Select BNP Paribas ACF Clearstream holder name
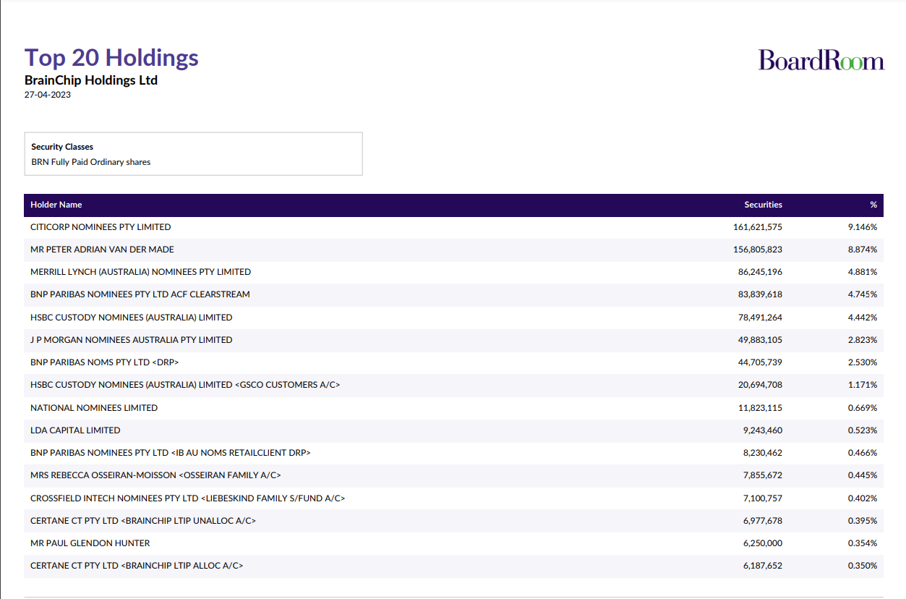The height and width of the screenshot is (599, 906). point(140,294)
